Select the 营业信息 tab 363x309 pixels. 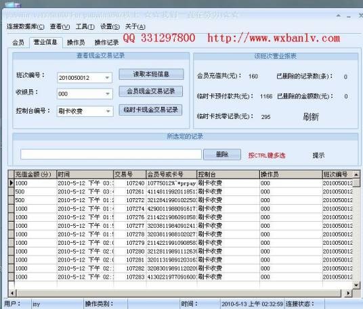tap(45, 43)
